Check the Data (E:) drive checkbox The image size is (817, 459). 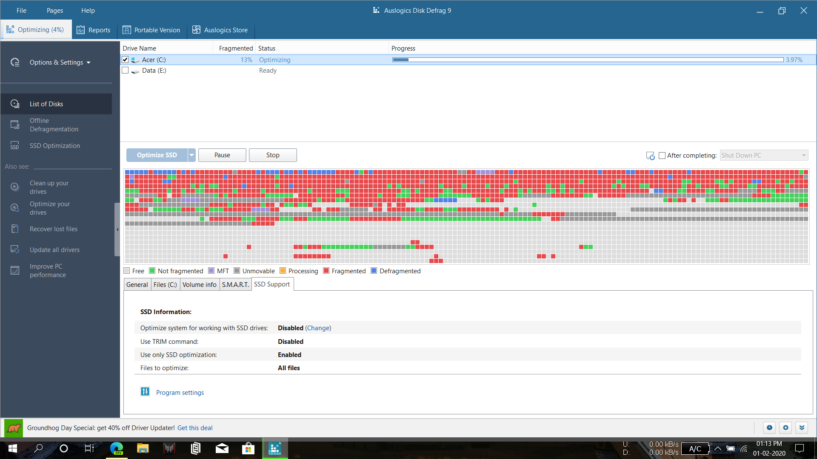coord(125,71)
